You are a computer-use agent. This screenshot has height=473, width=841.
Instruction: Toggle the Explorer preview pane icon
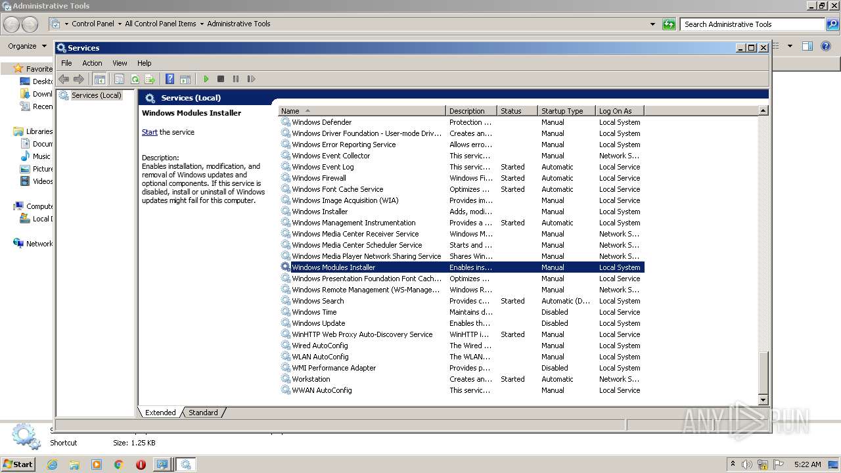coord(807,46)
